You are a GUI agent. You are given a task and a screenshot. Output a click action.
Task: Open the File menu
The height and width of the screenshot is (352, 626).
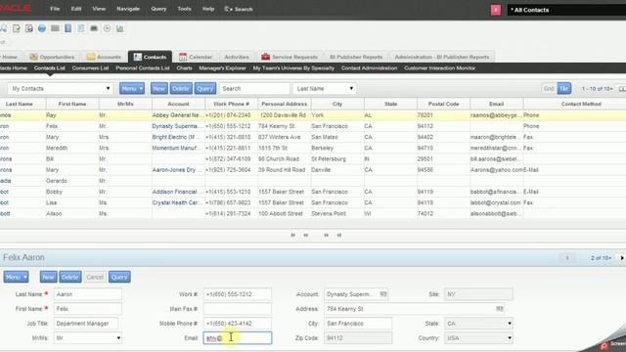tap(55, 9)
